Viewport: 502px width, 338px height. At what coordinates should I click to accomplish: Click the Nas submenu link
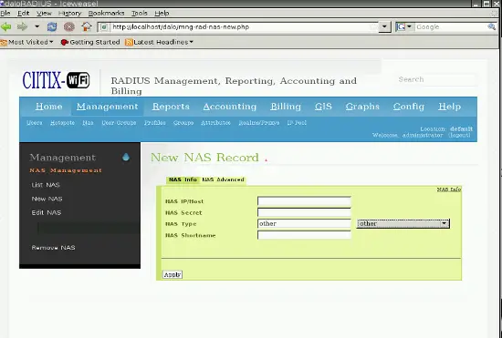coord(88,123)
